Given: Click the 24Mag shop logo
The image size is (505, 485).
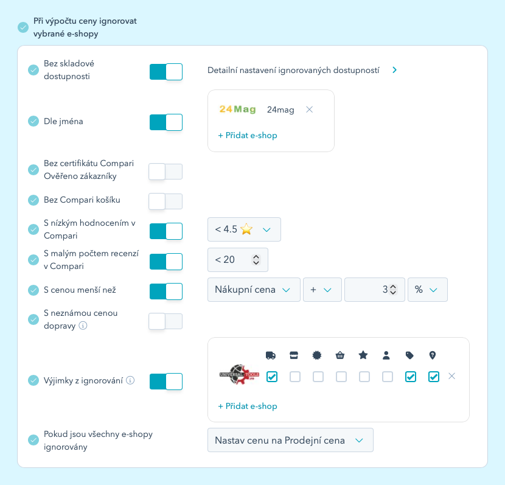Looking at the screenshot, I should (238, 110).
